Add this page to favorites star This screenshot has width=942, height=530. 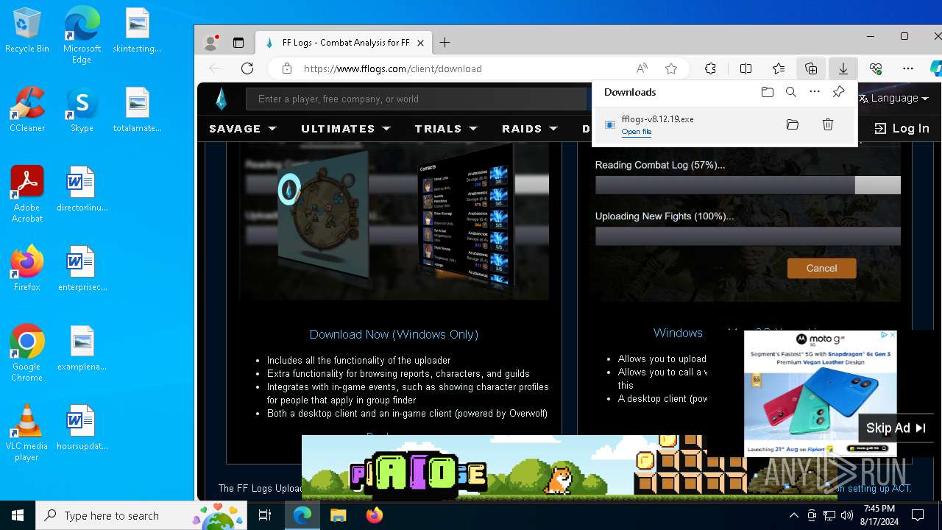click(x=671, y=68)
